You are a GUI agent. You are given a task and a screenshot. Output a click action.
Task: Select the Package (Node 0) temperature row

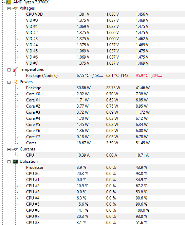point(105,76)
